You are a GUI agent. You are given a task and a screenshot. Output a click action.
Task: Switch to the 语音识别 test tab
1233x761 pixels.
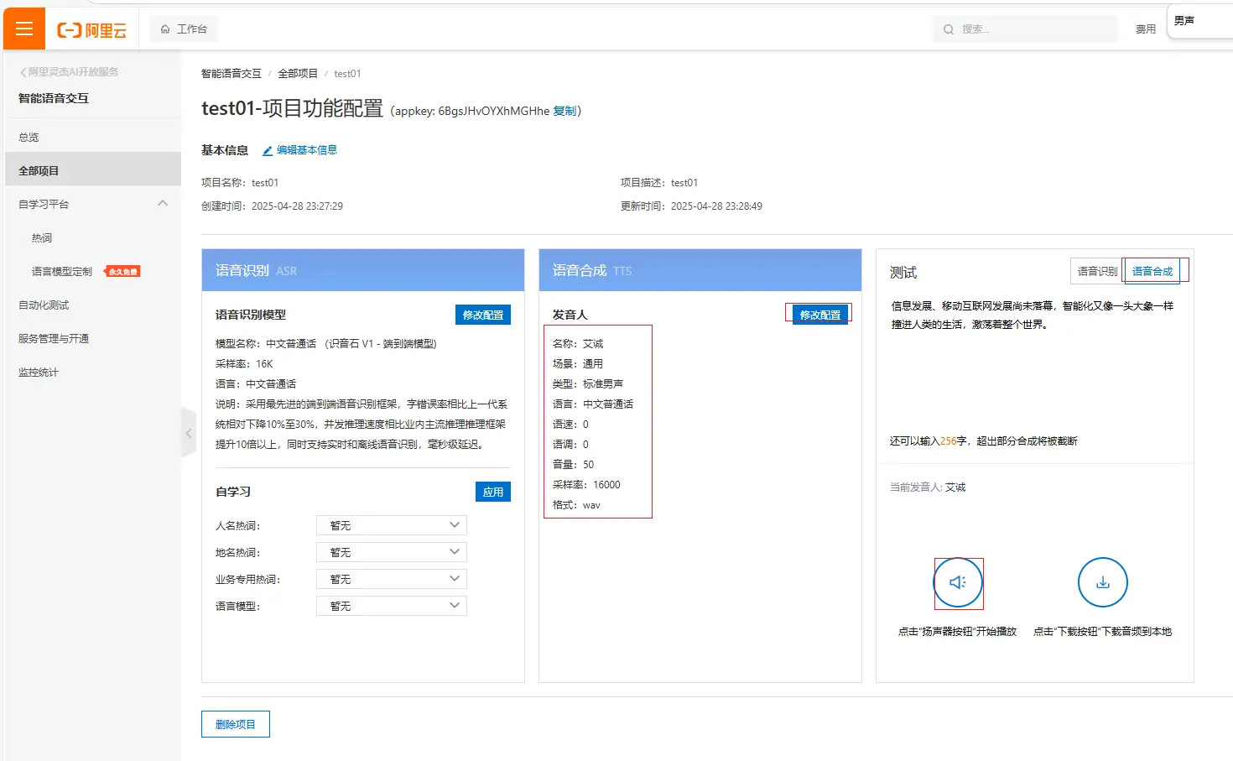click(1096, 271)
